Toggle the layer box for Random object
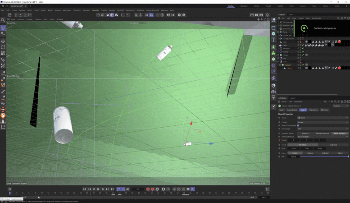The image size is (350, 203). (x=299, y=48)
